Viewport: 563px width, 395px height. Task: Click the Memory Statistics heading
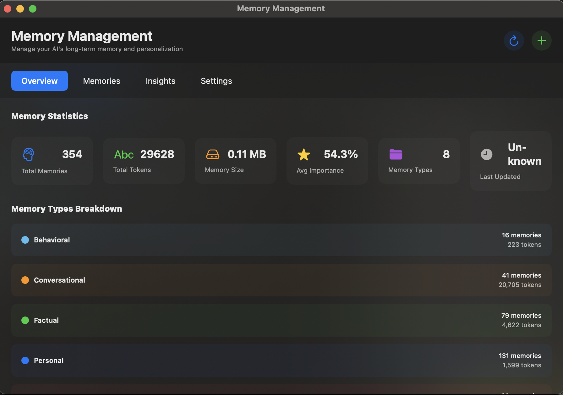tap(50, 116)
